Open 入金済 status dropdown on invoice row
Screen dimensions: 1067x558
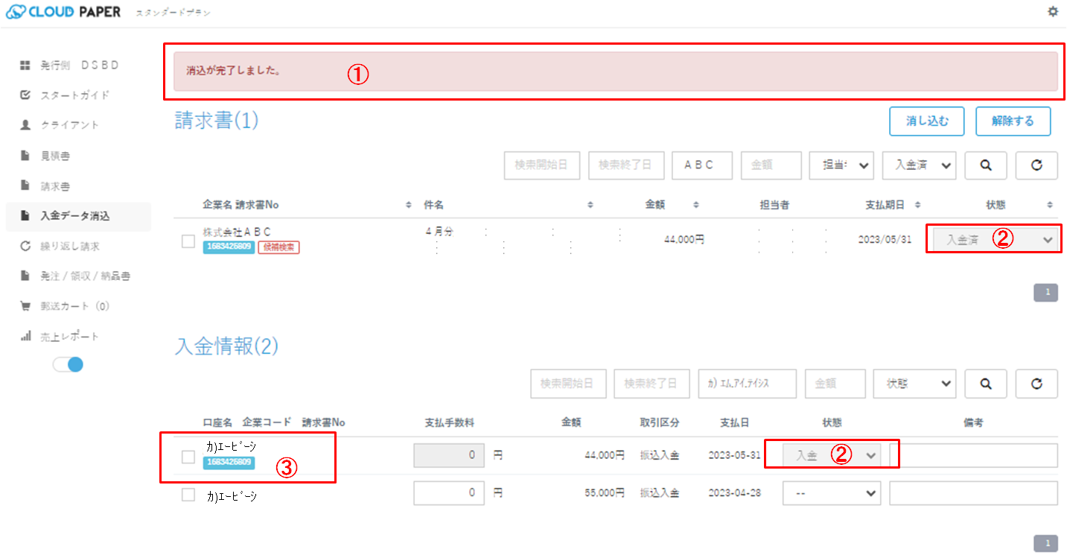pos(996,240)
